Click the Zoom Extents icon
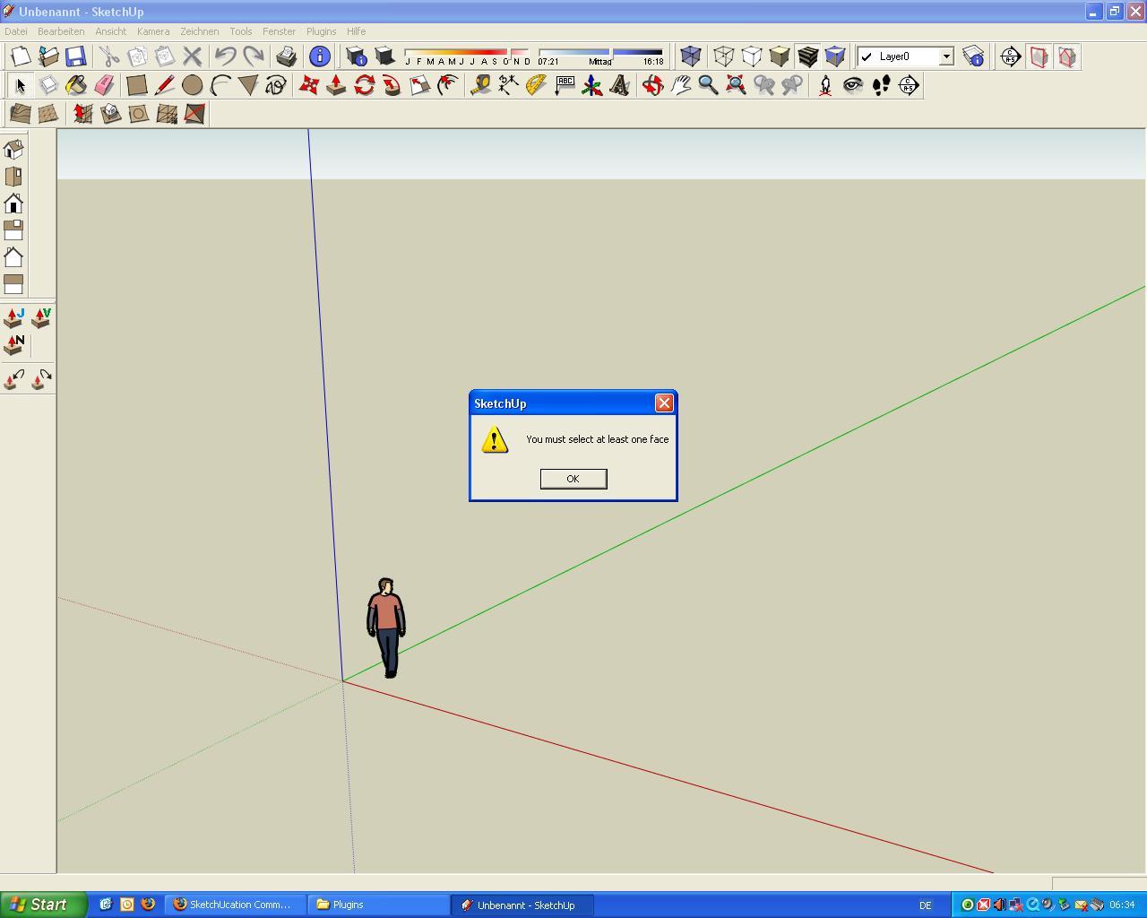The width and height of the screenshot is (1147, 918). [x=736, y=85]
